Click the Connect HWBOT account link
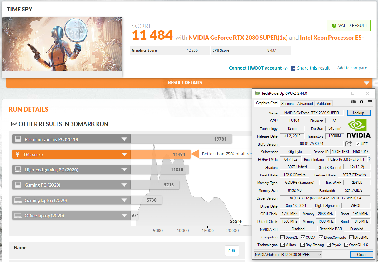 [x=255, y=68]
